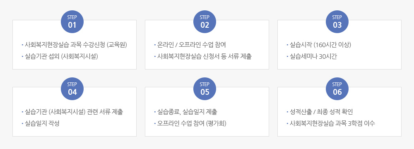This screenshot has width=414, height=149.
Task: Select the text 사회복지현장실습 과목 수강신청 (교육원)
Action: (76, 45)
